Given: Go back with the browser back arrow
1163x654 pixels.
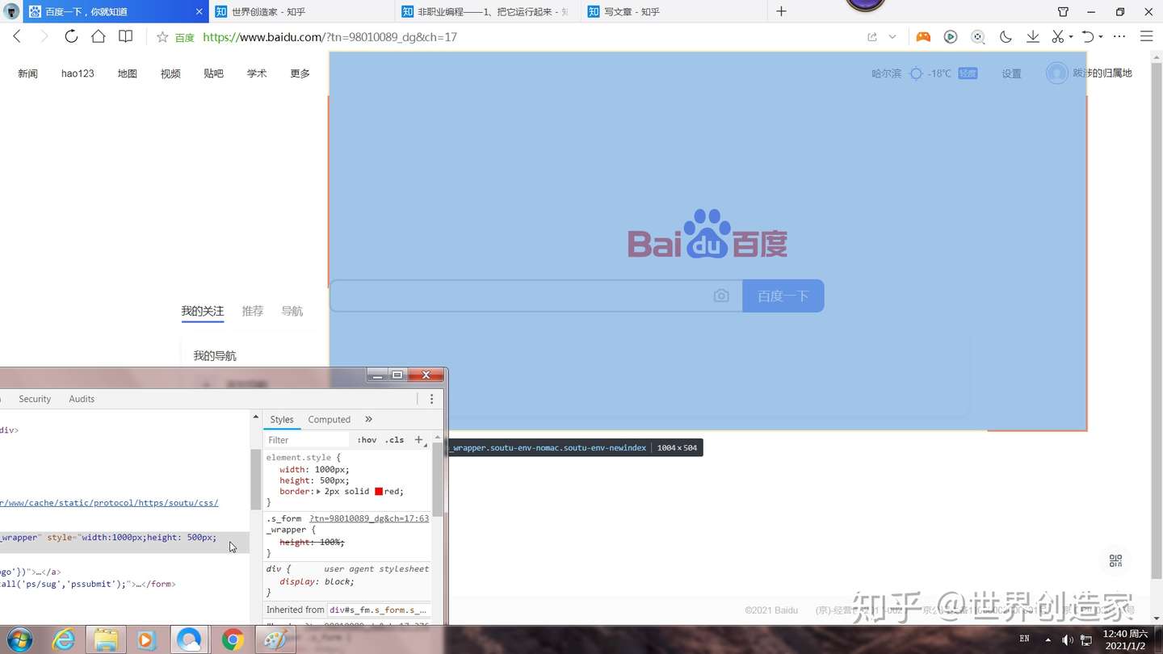Looking at the screenshot, I should [x=17, y=36].
